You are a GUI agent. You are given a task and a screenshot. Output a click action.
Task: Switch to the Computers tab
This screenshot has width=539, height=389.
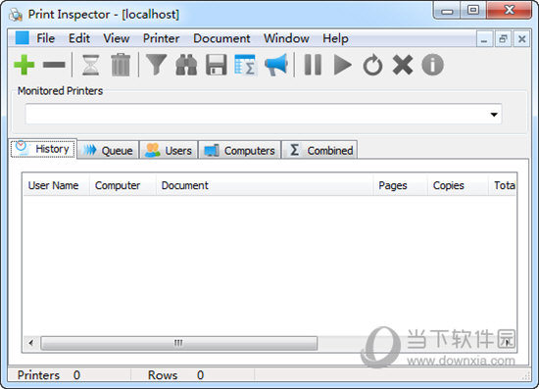point(239,150)
